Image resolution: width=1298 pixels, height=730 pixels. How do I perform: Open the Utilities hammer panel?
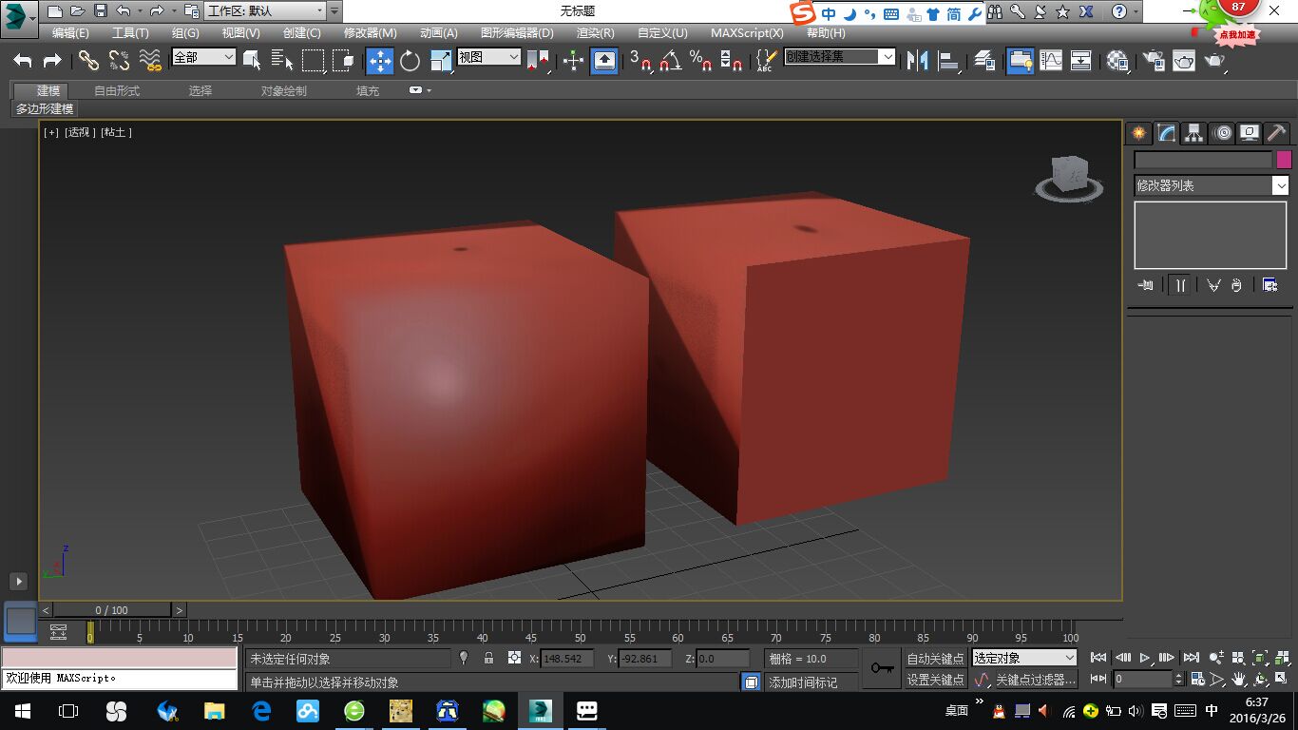[x=1277, y=133]
